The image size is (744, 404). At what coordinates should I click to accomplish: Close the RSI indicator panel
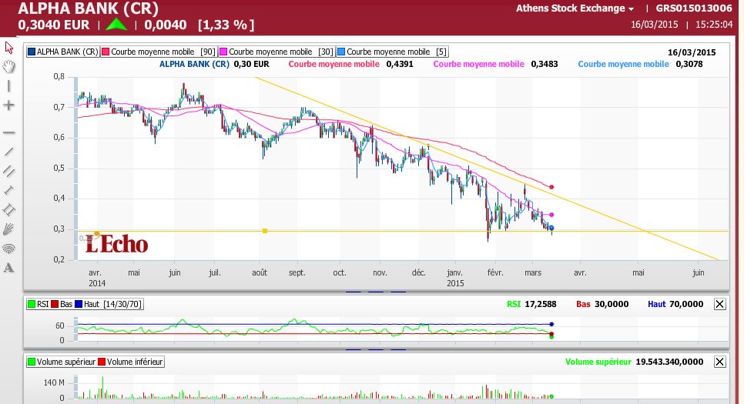coord(719,304)
